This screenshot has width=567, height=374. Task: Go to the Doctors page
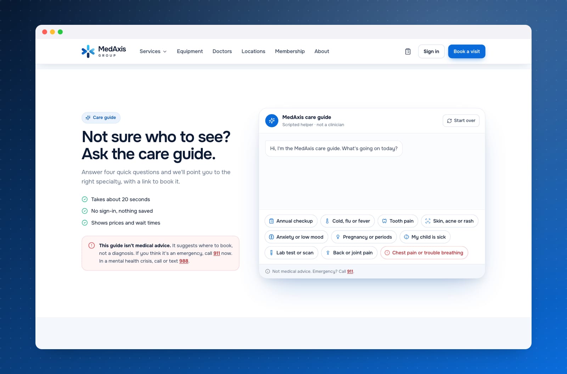[x=222, y=51]
